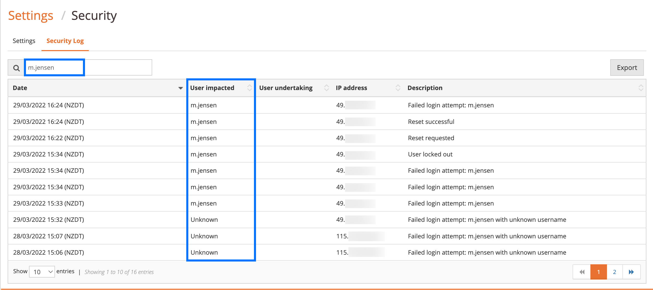Select the Security Log tab
Screen dimensions: 653x290
65,41
